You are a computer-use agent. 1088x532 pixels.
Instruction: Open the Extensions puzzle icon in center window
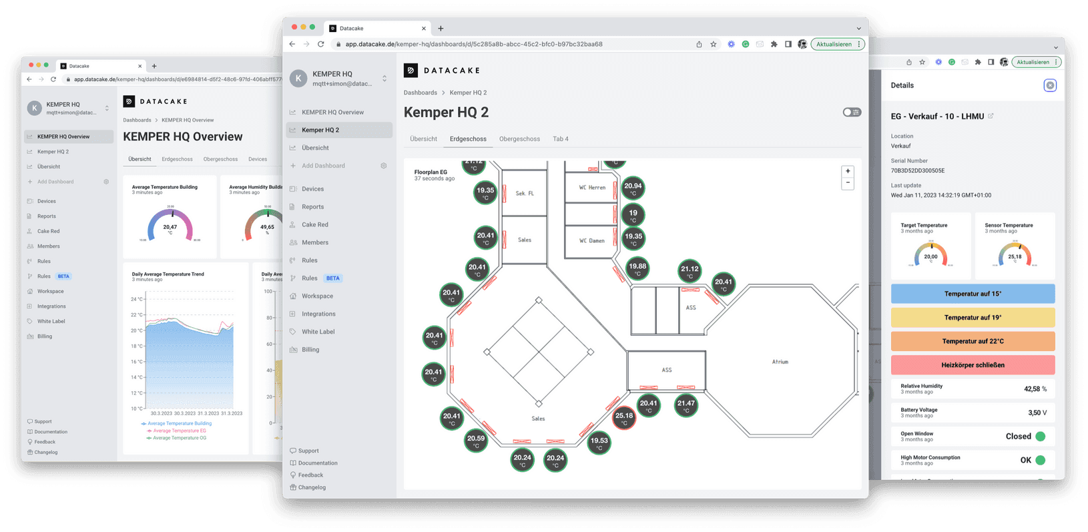tap(774, 44)
